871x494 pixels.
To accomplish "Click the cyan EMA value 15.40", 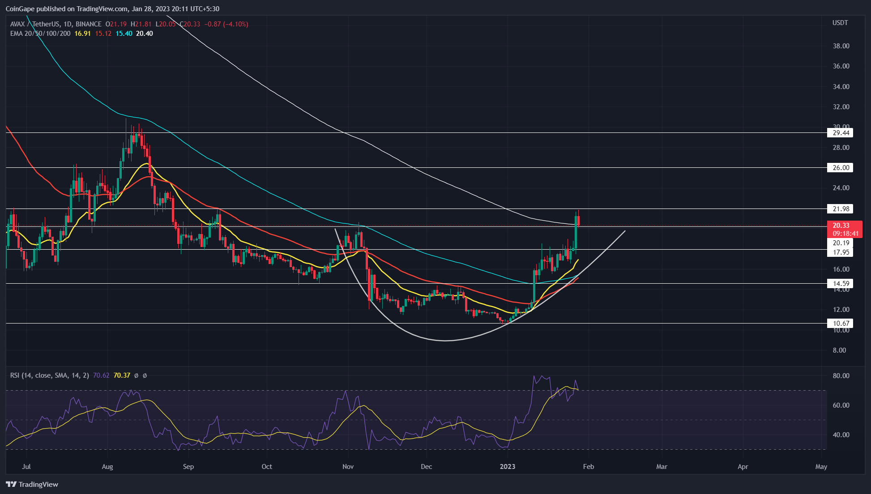I will tap(124, 34).
